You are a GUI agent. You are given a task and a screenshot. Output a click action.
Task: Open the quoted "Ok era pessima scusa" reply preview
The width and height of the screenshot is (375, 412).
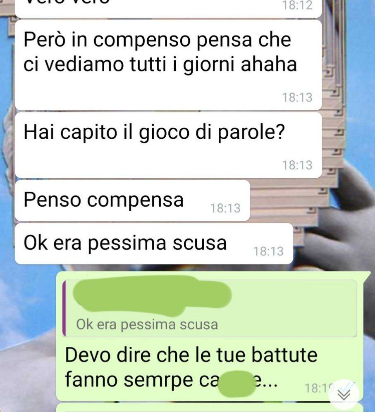(210, 308)
